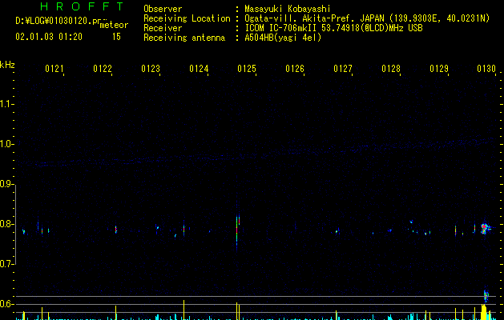Click the meteor echo just after 0122

click(x=115, y=230)
